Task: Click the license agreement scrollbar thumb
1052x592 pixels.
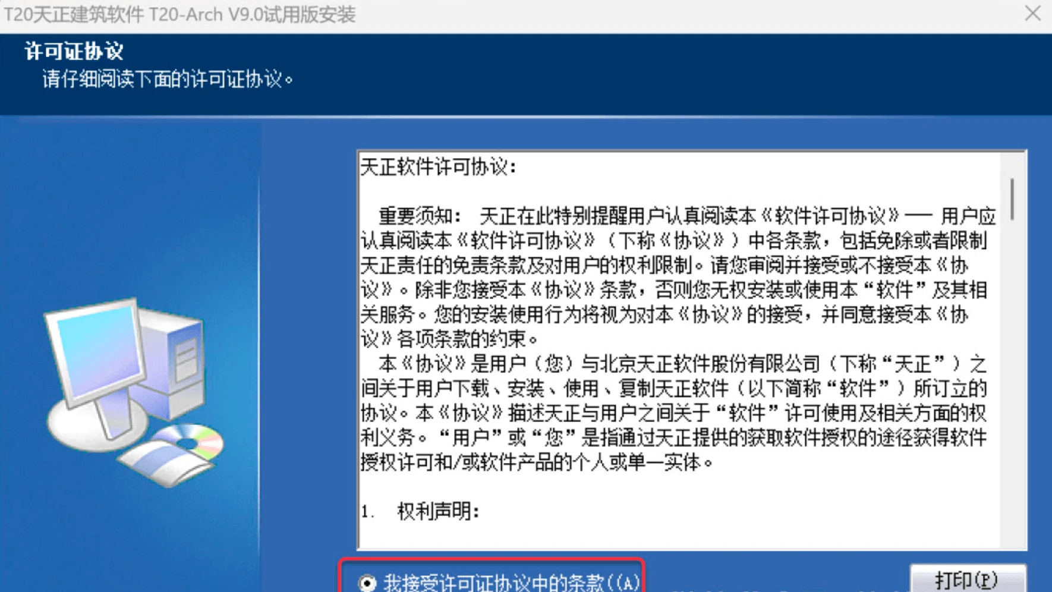Action: pos(1012,199)
